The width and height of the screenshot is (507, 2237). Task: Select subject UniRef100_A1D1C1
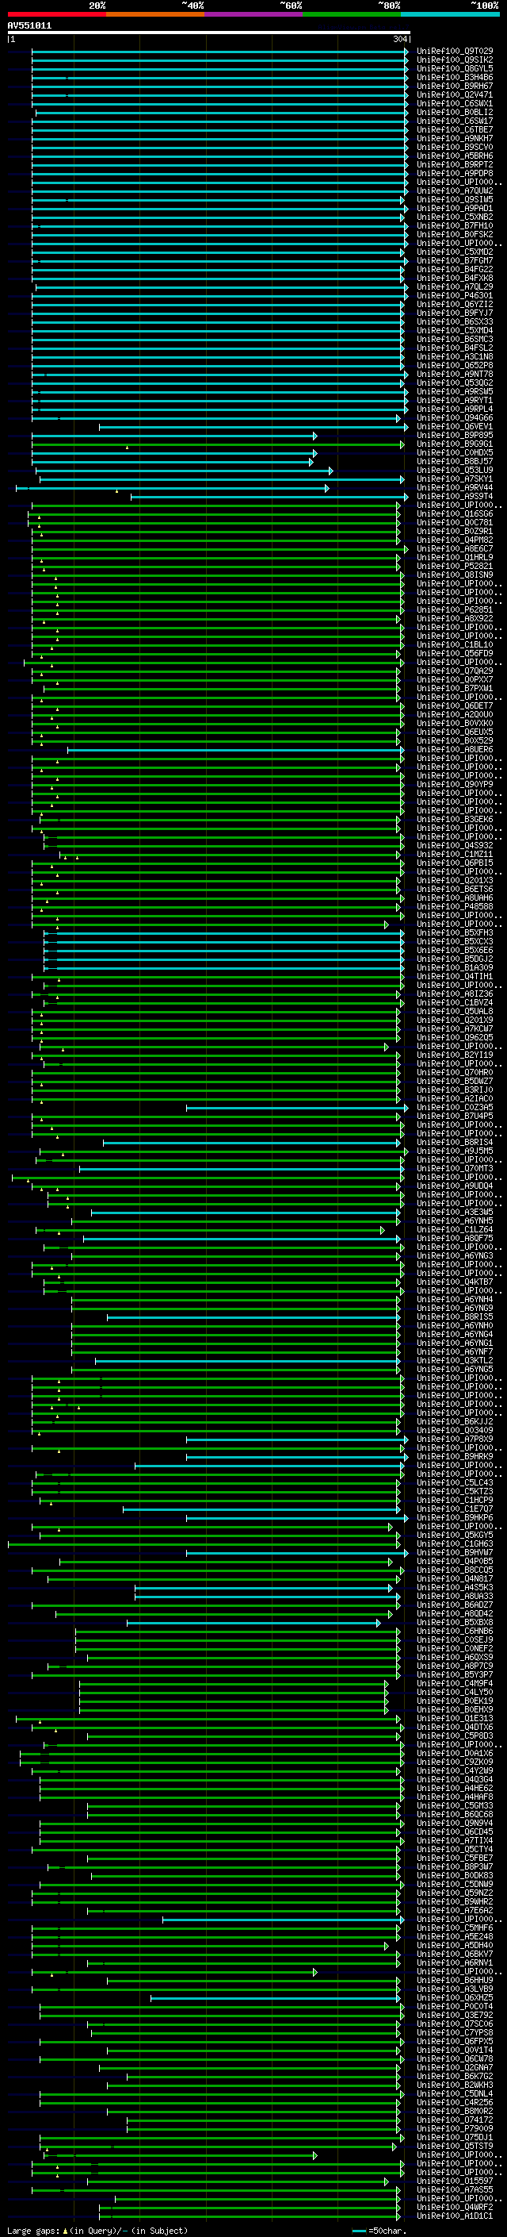point(454,2216)
